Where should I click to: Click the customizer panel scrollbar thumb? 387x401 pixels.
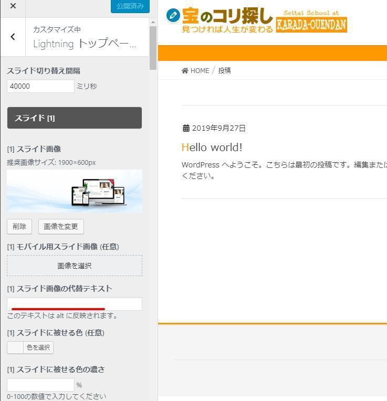(x=153, y=48)
